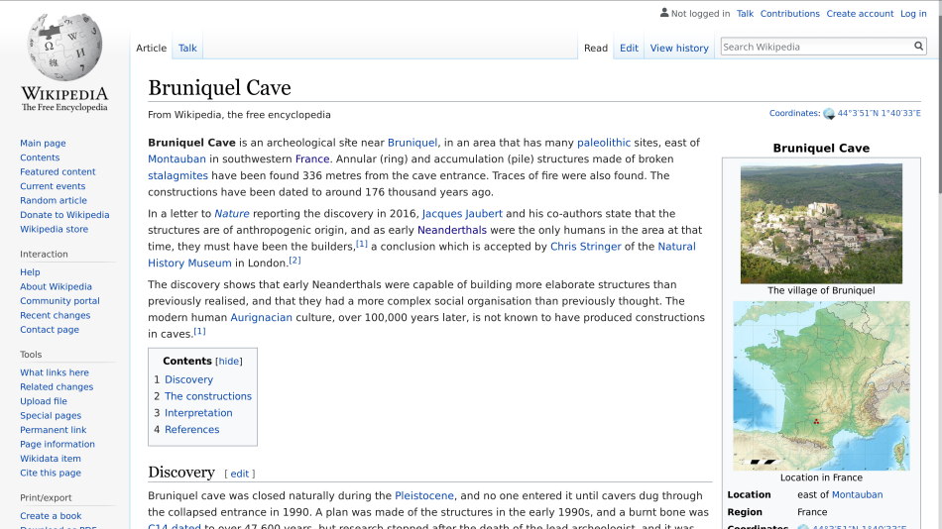Viewport: 942px width, 529px height.
Task: Click the 44°3′51″N coordinates link at top right
Action: click(x=879, y=113)
